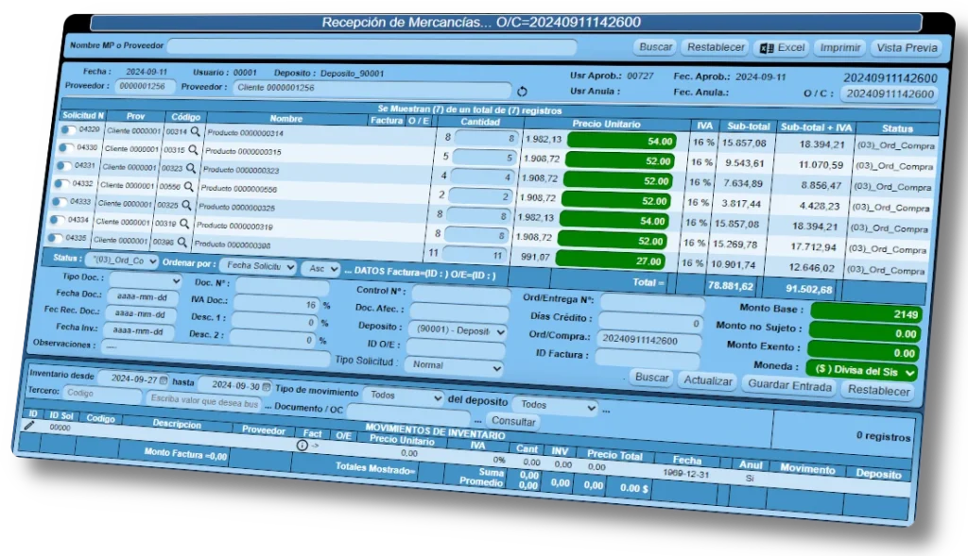This screenshot has width=968, height=556.
Task: Click the pencil edit icon in the inventory table
Action: tap(29, 424)
